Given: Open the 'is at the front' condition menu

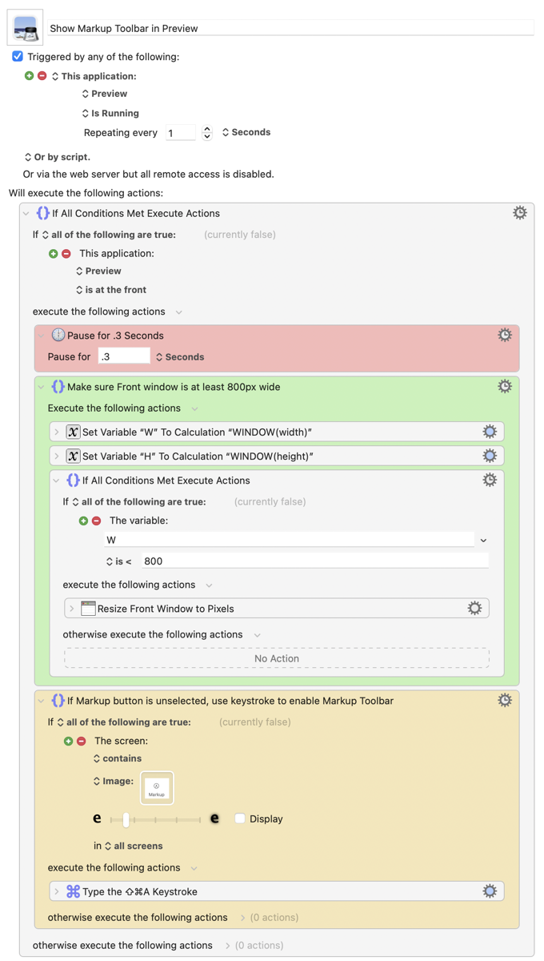Looking at the screenshot, I should (x=110, y=290).
